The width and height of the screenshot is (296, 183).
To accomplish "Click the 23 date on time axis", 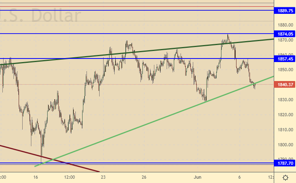I will tap(103, 177).
